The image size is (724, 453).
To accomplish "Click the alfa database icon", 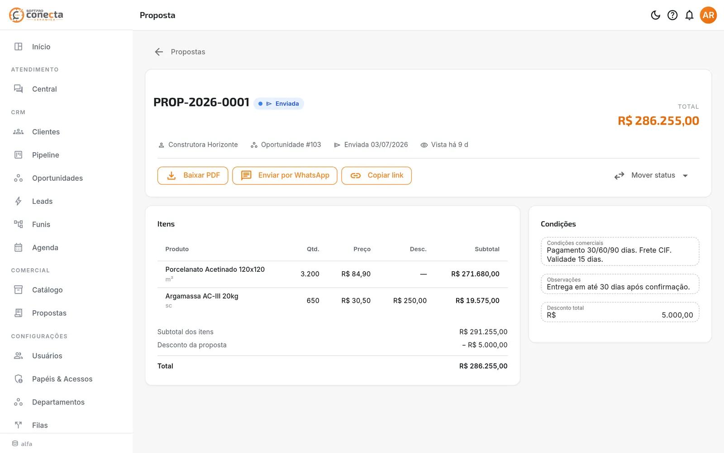I will point(15,443).
